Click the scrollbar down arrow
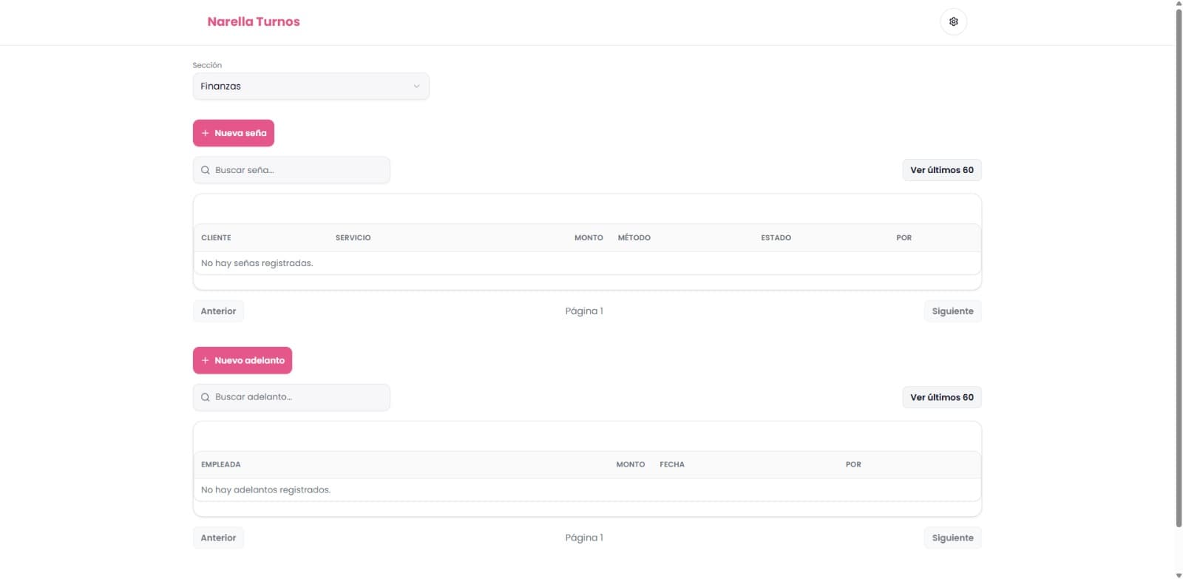This screenshot has height=579, width=1183. click(x=1179, y=575)
